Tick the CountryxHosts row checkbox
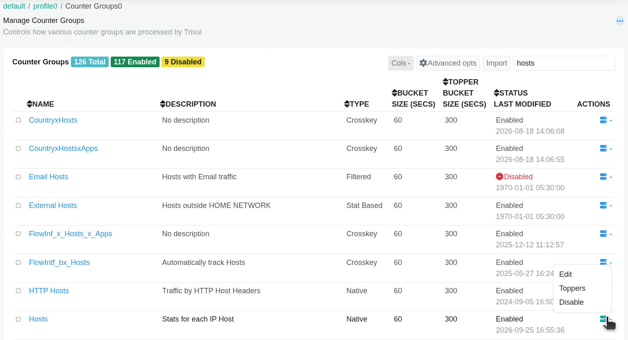Viewport: 628px width, 340px height. coord(18,120)
